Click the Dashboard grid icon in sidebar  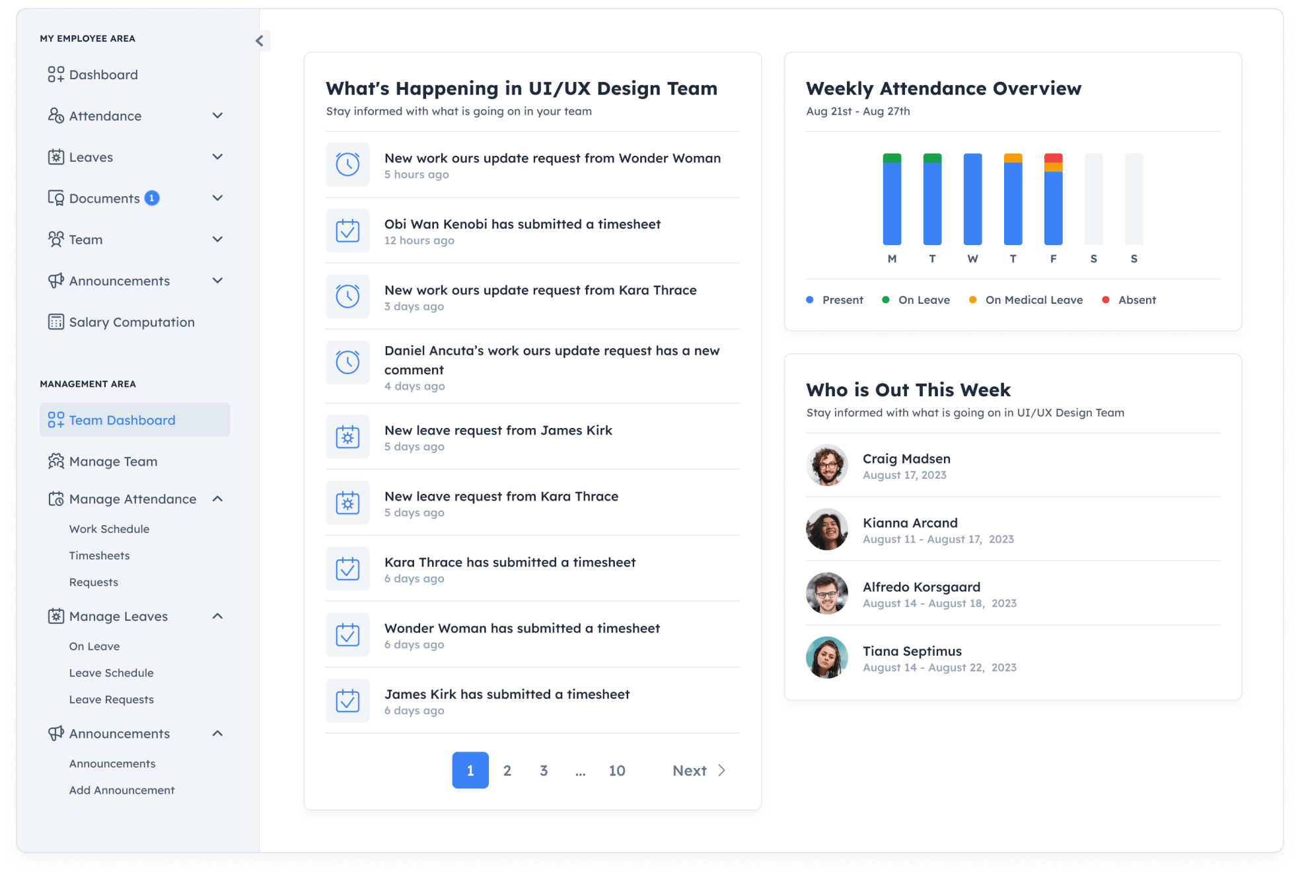point(56,75)
